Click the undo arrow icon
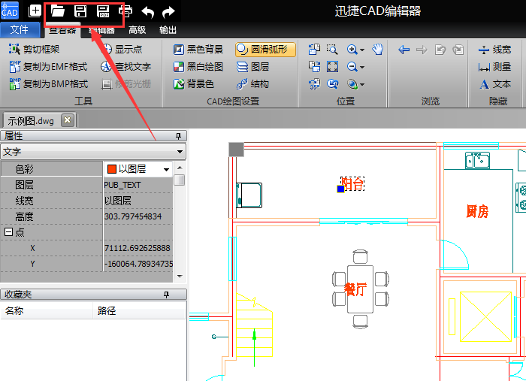Image resolution: width=526 pixels, height=381 pixels. click(x=148, y=11)
